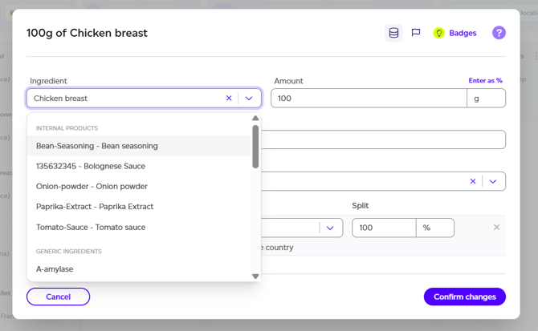
Task: Click the flag icon
Action: tap(415, 33)
